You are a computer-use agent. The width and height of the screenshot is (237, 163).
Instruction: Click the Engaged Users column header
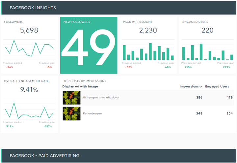pos(217,87)
